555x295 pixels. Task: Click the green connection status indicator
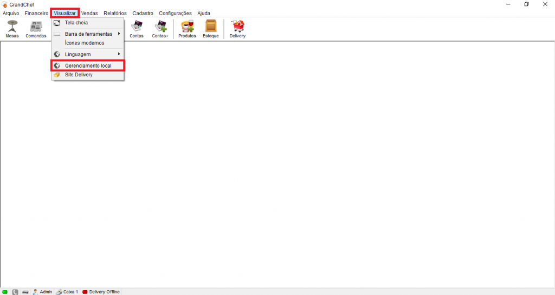pyautogui.click(x=5, y=292)
